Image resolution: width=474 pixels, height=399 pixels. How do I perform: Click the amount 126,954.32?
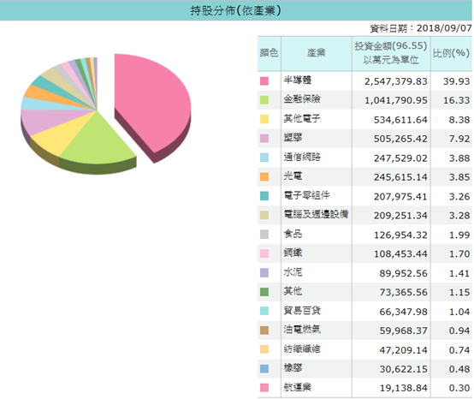click(400, 235)
